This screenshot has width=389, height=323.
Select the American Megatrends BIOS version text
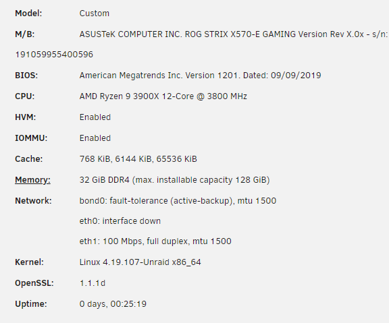click(x=200, y=76)
